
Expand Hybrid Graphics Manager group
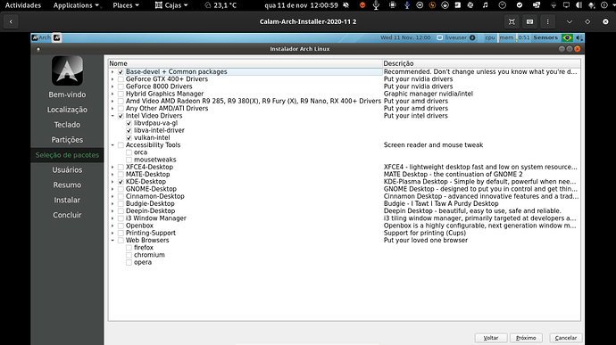pos(112,94)
